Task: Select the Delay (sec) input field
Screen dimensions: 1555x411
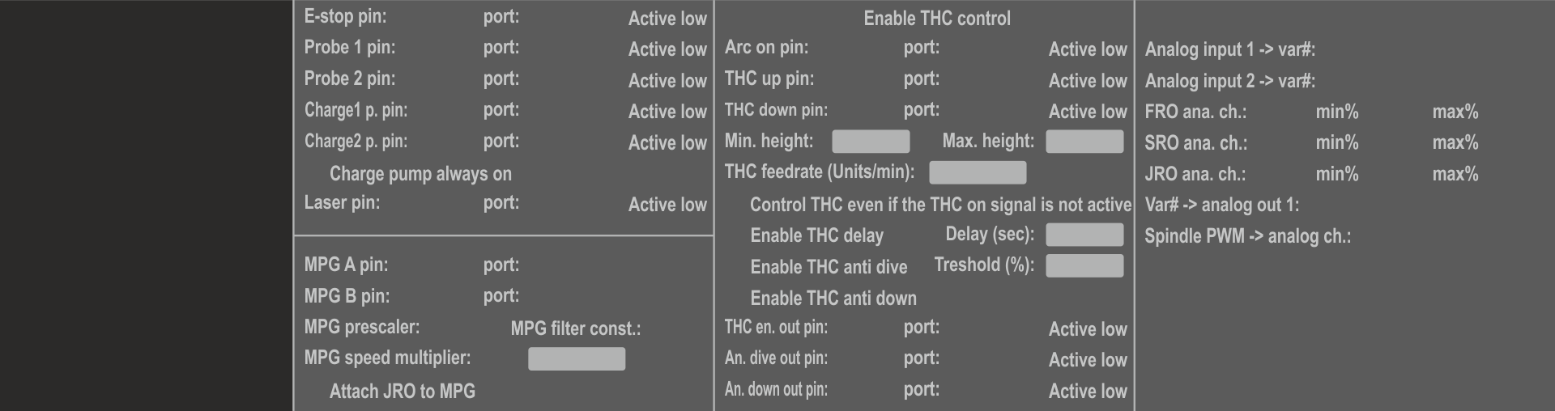Action: pos(1084,235)
